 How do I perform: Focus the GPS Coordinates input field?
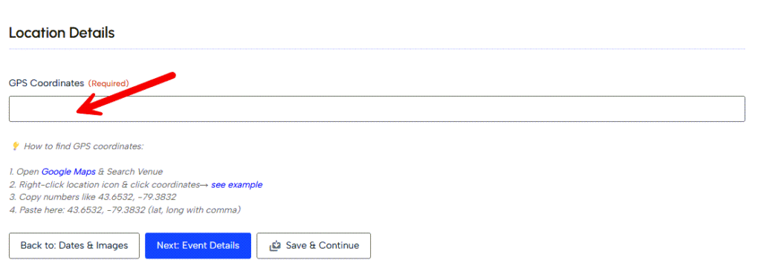(x=377, y=108)
